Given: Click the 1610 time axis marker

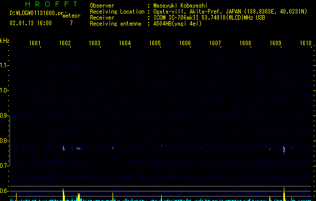Looking at the screenshot, I should coord(305,43).
